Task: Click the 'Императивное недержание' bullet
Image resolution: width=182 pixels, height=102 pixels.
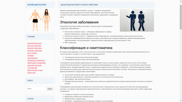Action: (x=75, y=99)
